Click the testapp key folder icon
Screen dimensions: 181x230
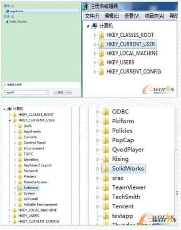[x=106, y=216]
